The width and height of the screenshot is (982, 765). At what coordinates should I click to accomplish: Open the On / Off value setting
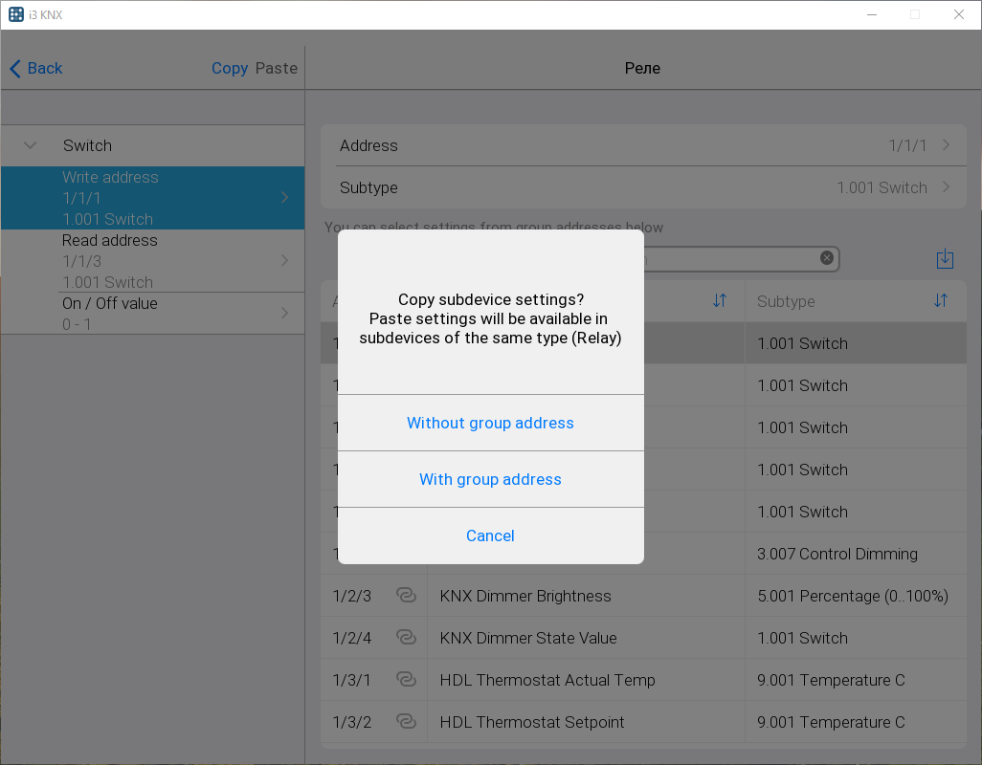click(153, 314)
